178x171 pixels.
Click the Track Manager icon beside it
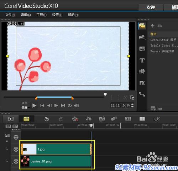pos(15,126)
